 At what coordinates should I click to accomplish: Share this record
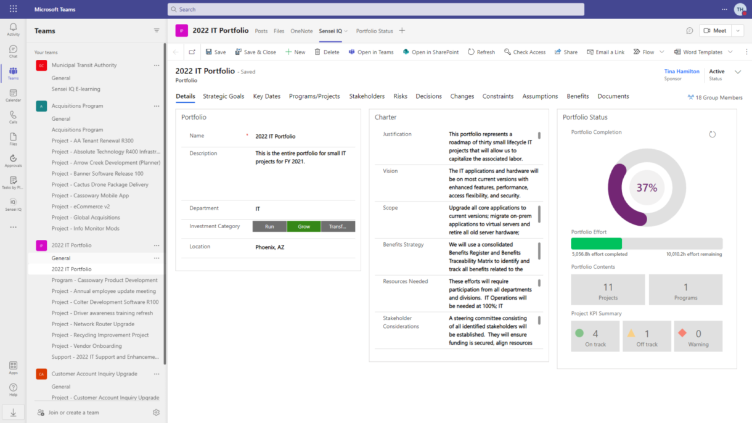click(x=566, y=52)
